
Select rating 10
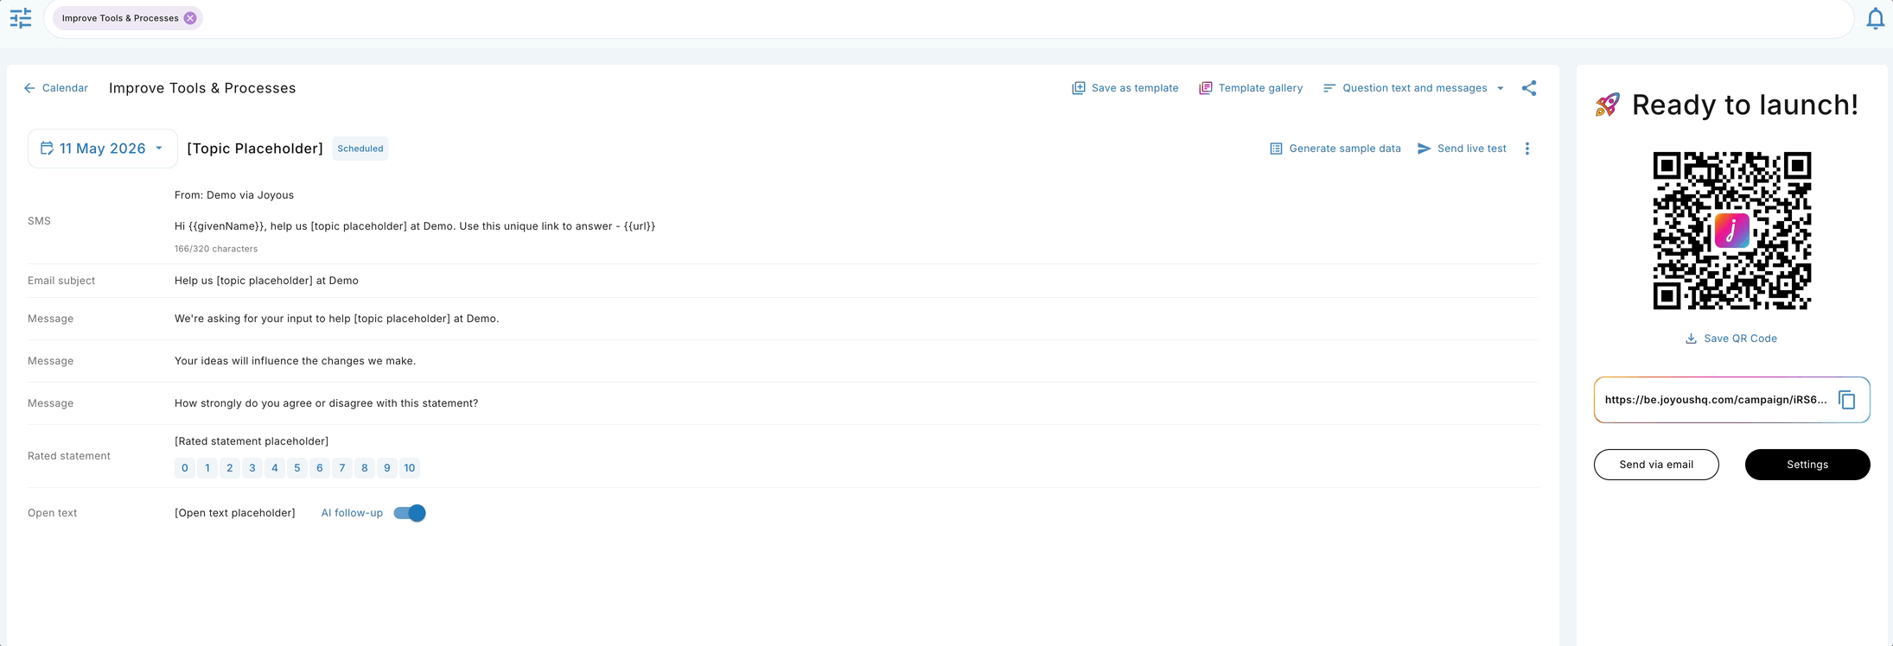[x=410, y=468]
